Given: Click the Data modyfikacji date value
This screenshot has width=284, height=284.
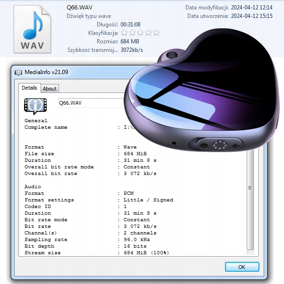Looking at the screenshot, I should [251, 8].
